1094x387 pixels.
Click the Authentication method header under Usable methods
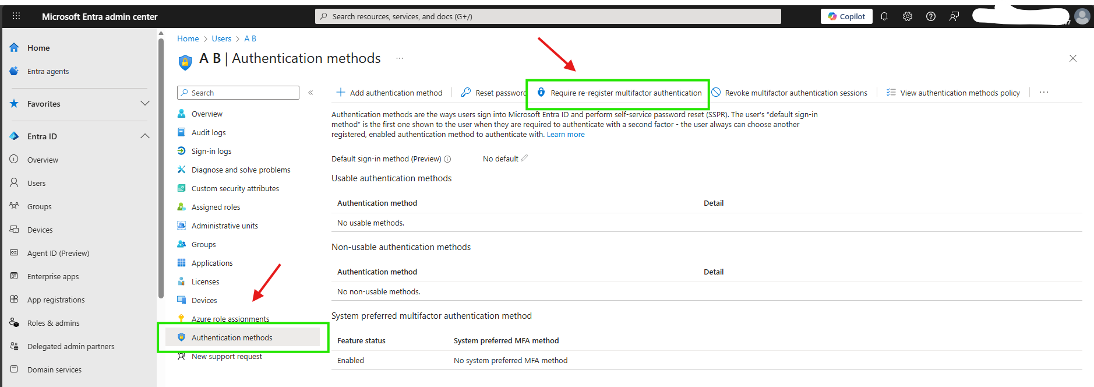click(377, 203)
